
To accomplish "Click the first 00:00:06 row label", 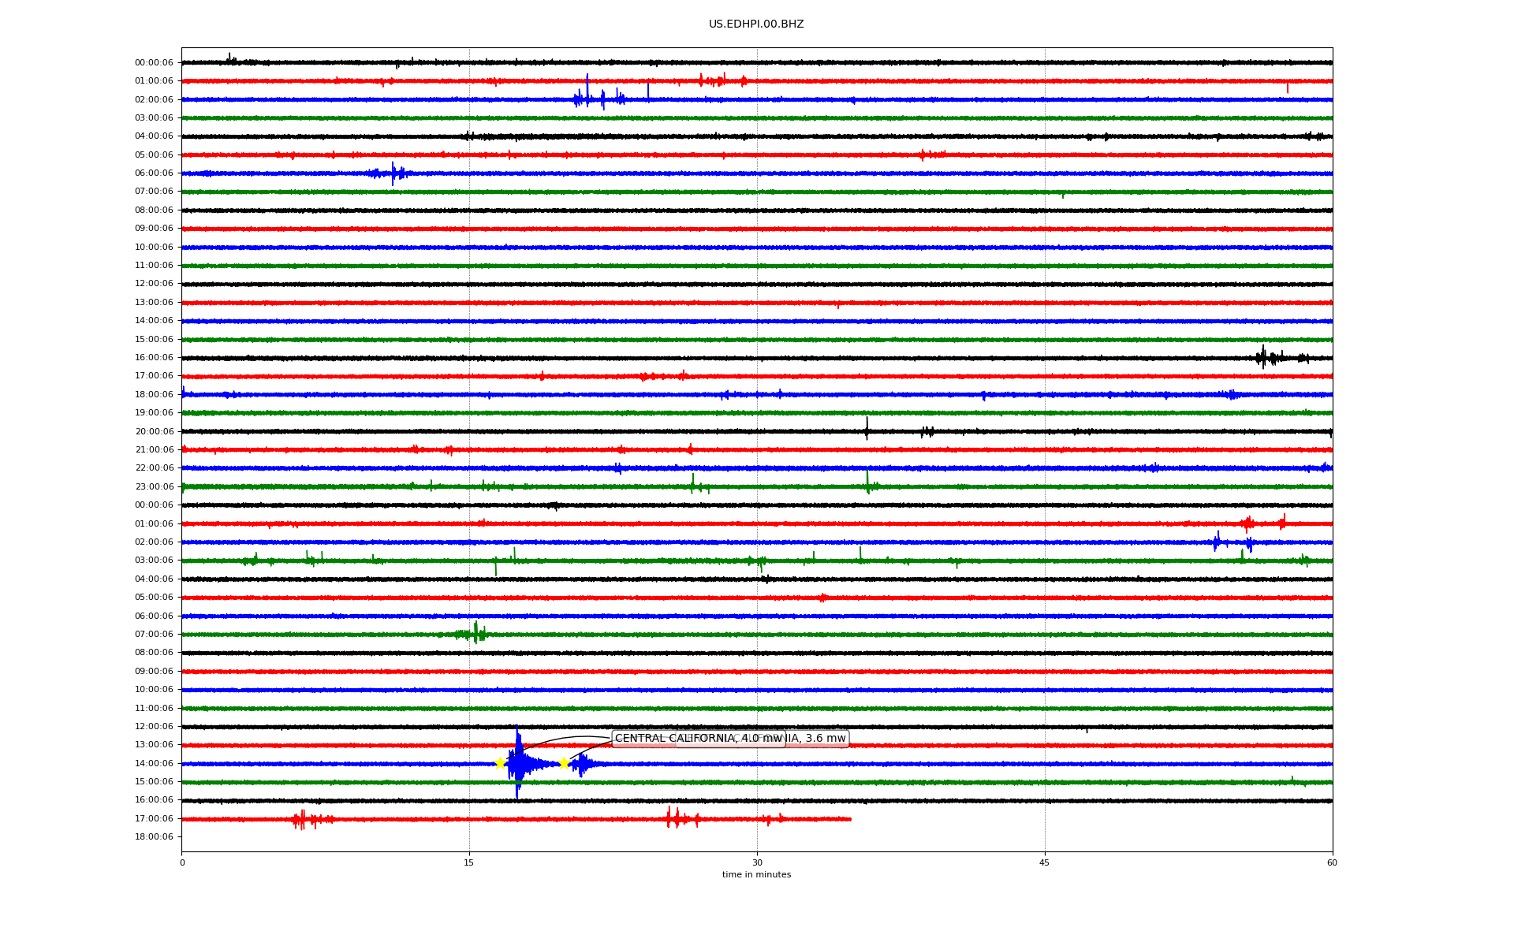I will coord(154,63).
